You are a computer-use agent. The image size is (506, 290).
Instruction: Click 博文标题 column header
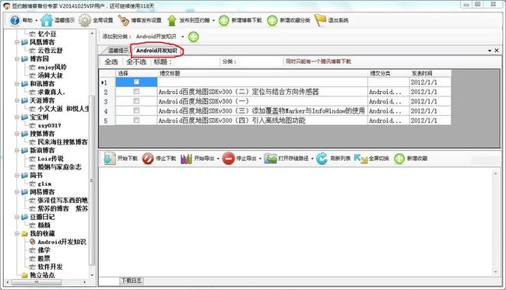(x=262, y=73)
